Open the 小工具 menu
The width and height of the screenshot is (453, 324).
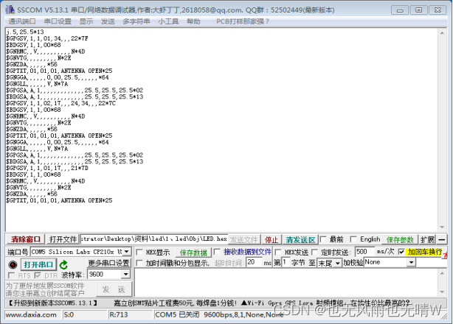pyautogui.click(x=168, y=21)
